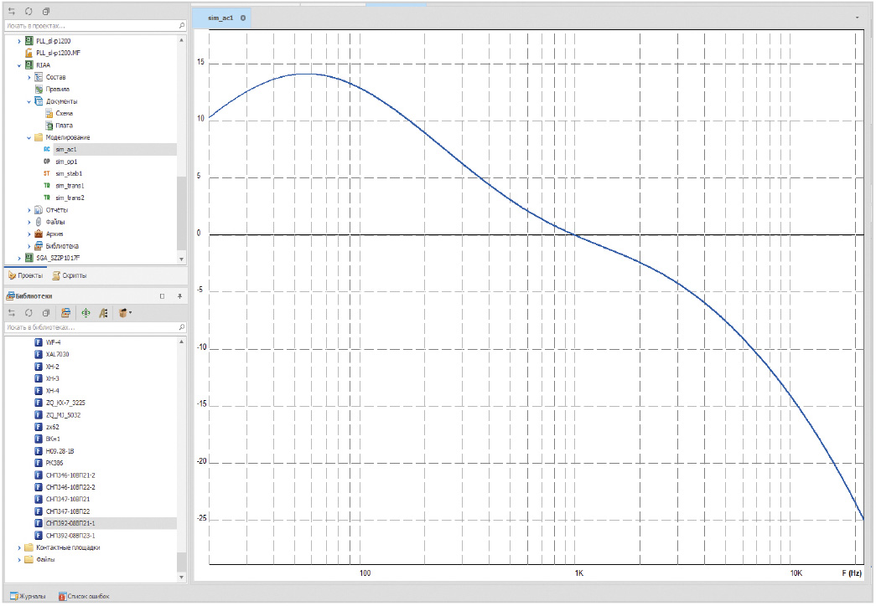Click the library stack icon in the Библиотеки toolbar
876x606 pixels.
click(x=66, y=313)
